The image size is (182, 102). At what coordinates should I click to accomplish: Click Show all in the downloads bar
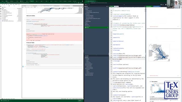pyautogui.click(x=80, y=101)
